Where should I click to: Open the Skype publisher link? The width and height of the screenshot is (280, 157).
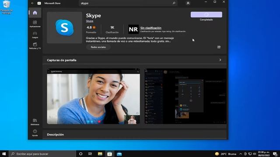[x=89, y=21]
